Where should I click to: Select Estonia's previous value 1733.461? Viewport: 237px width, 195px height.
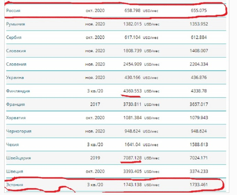coord(199,184)
